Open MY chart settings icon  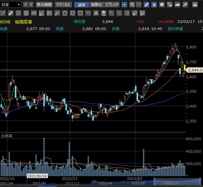(x=170, y=5)
